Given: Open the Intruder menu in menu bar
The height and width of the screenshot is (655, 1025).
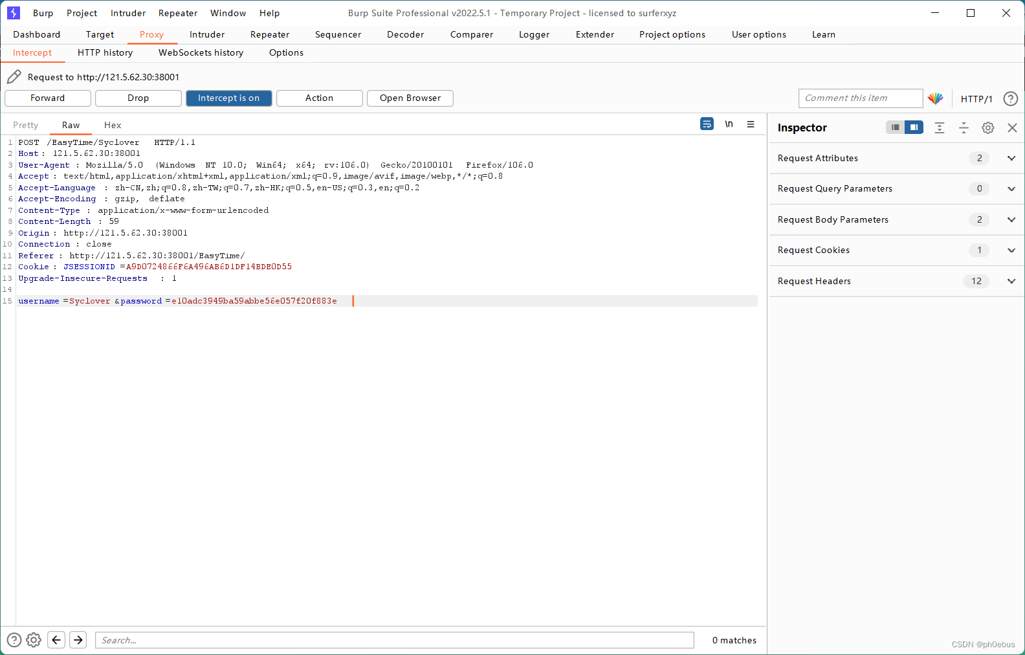Looking at the screenshot, I should (x=128, y=13).
